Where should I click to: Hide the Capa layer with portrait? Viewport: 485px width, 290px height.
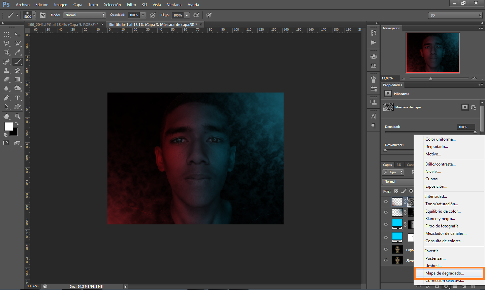tap(386, 250)
